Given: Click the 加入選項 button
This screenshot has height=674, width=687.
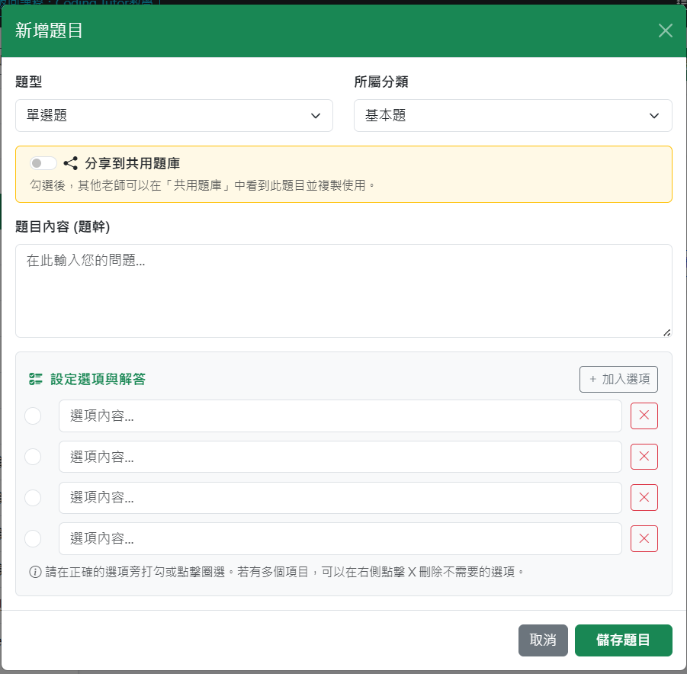Looking at the screenshot, I should click(618, 379).
